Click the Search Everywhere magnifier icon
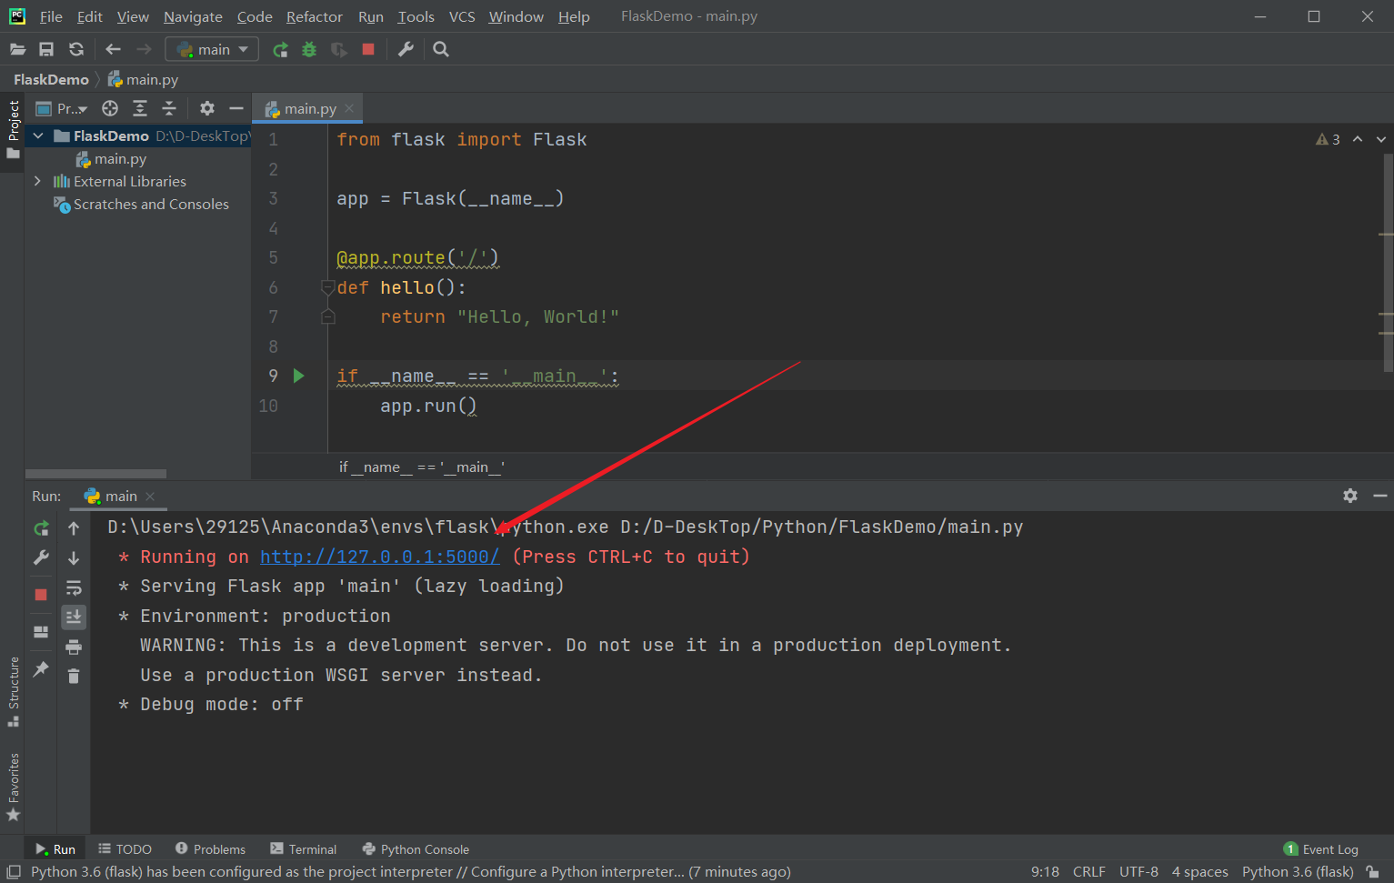The image size is (1394, 883). tap(441, 49)
